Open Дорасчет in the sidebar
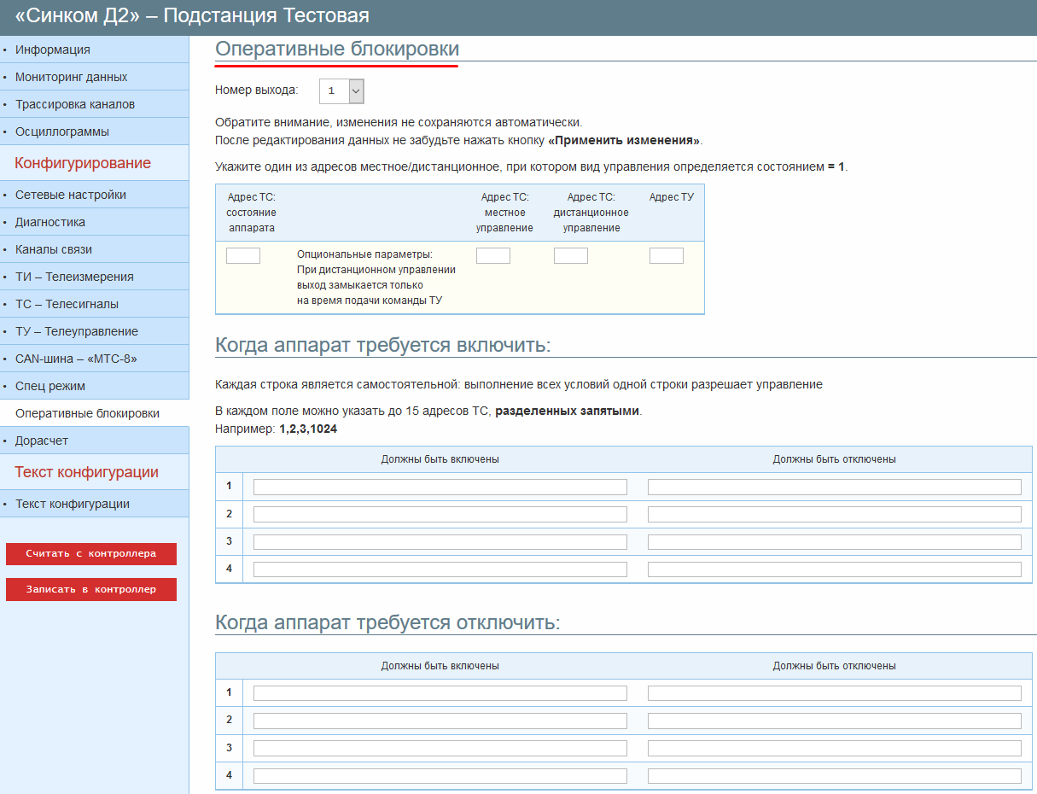1037x794 pixels. coord(42,441)
